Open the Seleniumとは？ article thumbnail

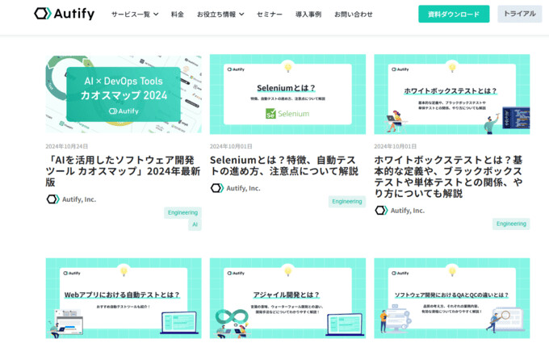coord(287,94)
